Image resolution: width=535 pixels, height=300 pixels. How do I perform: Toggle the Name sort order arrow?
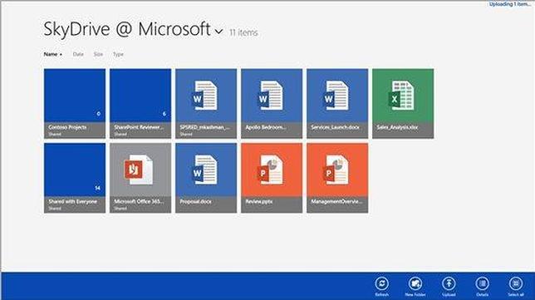tap(61, 55)
